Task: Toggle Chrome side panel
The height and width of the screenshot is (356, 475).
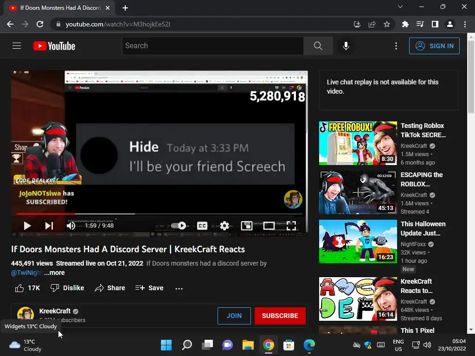Action: pos(435,24)
